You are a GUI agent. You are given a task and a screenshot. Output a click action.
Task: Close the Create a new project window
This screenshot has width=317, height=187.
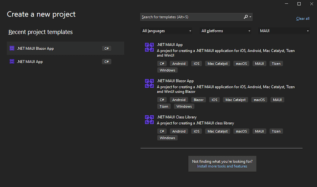click(x=311, y=4)
